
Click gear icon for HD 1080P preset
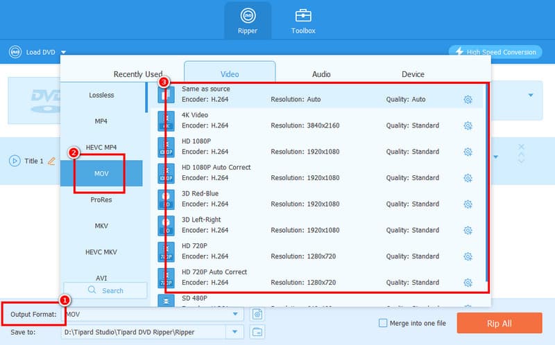pos(468,152)
